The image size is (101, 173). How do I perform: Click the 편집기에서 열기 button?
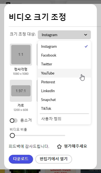coord(53,159)
